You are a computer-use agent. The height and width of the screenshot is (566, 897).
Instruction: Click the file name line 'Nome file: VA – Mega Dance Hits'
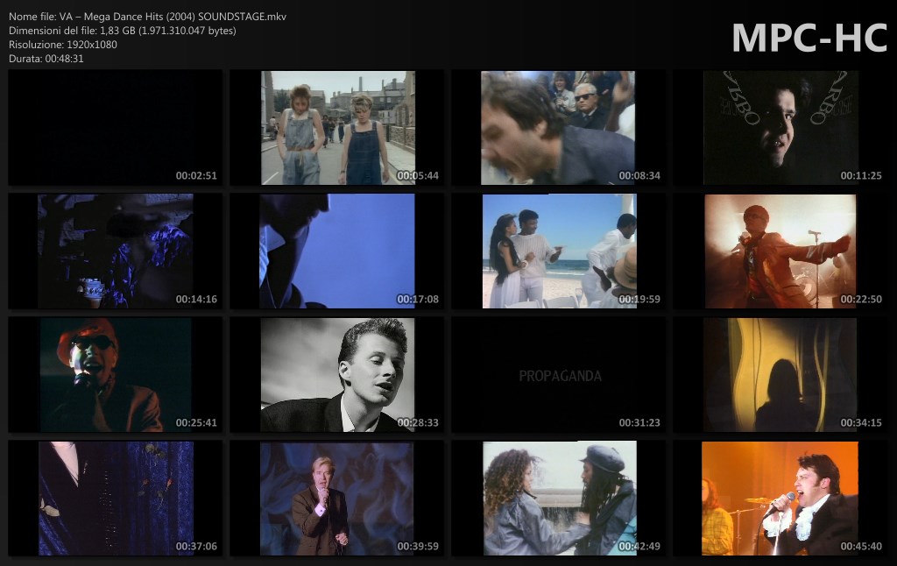click(x=147, y=17)
